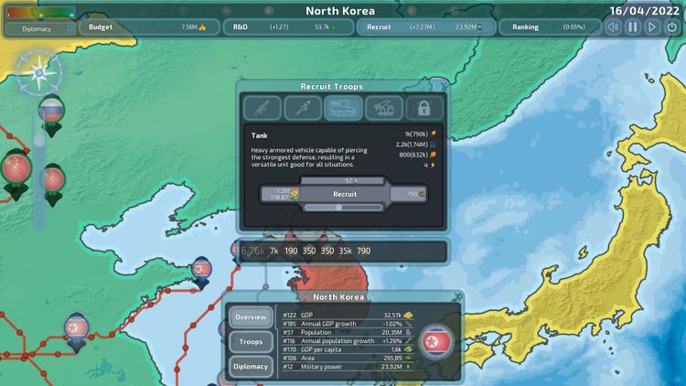Click the power quit button

click(x=673, y=27)
